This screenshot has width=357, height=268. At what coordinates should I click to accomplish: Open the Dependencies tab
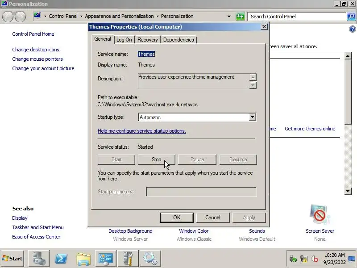[178, 40]
